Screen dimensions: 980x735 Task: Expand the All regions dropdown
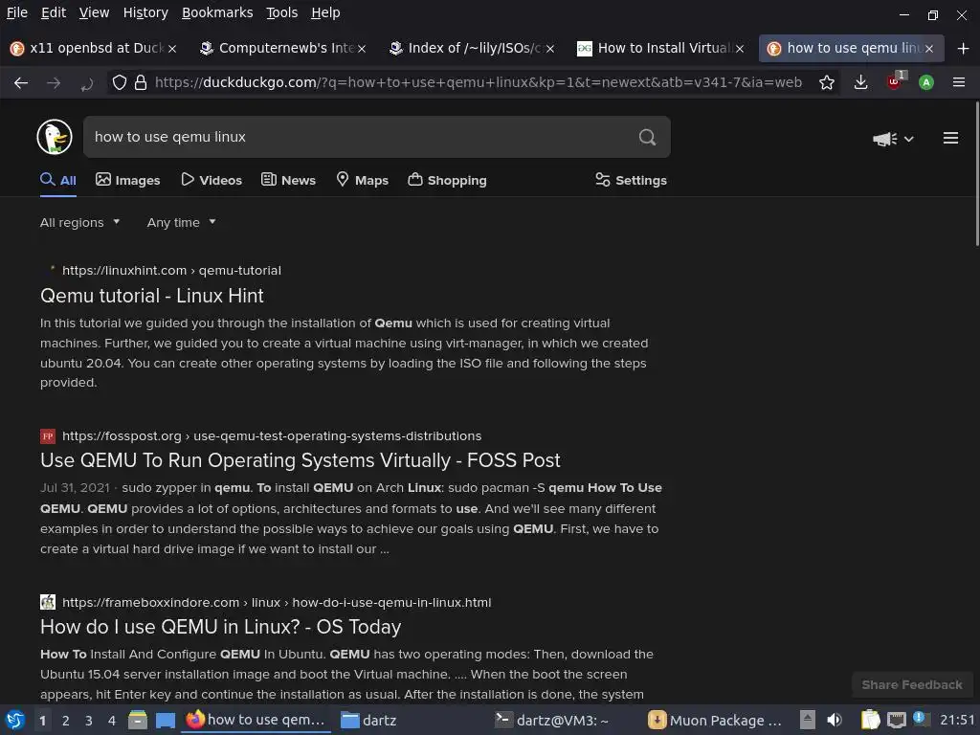coord(80,222)
